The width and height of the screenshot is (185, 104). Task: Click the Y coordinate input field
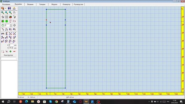11,48
